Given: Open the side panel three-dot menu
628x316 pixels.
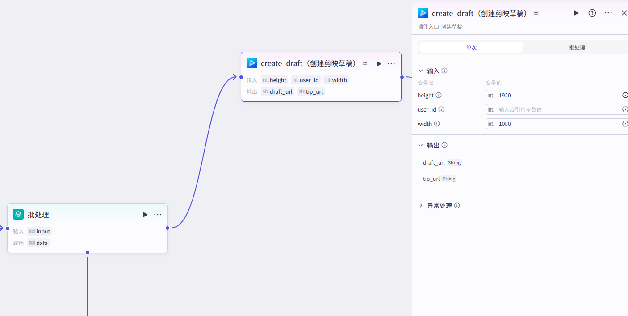Looking at the screenshot, I should click(x=608, y=13).
